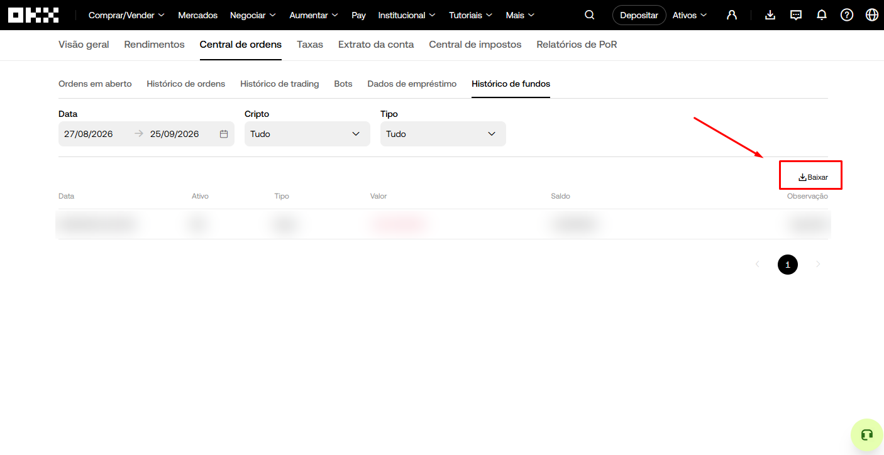Switch to Taxas tab
The height and width of the screenshot is (455, 884).
[310, 45]
